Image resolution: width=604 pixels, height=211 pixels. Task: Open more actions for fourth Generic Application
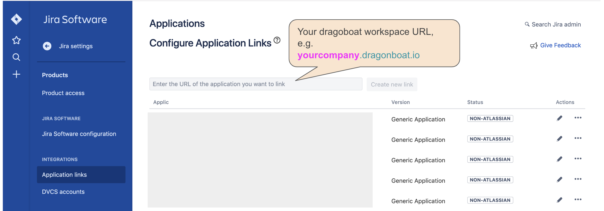coord(578,179)
